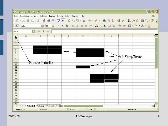Switch to the Tabelle2 sheet tab
Screen dimensions: 168x126
tap(41, 106)
